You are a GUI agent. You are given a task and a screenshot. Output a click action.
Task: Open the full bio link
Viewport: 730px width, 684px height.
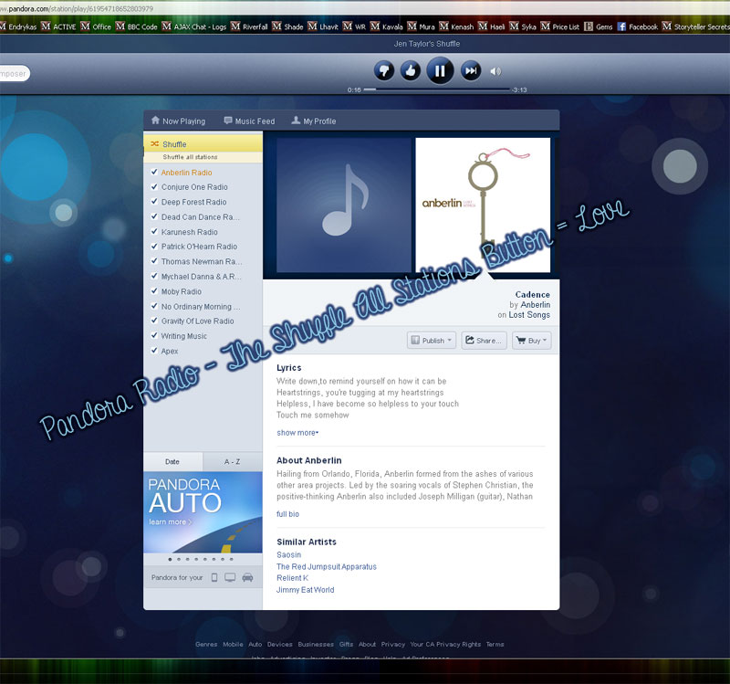[287, 514]
